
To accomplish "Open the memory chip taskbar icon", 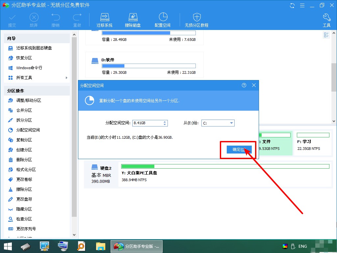I will tap(26, 246).
